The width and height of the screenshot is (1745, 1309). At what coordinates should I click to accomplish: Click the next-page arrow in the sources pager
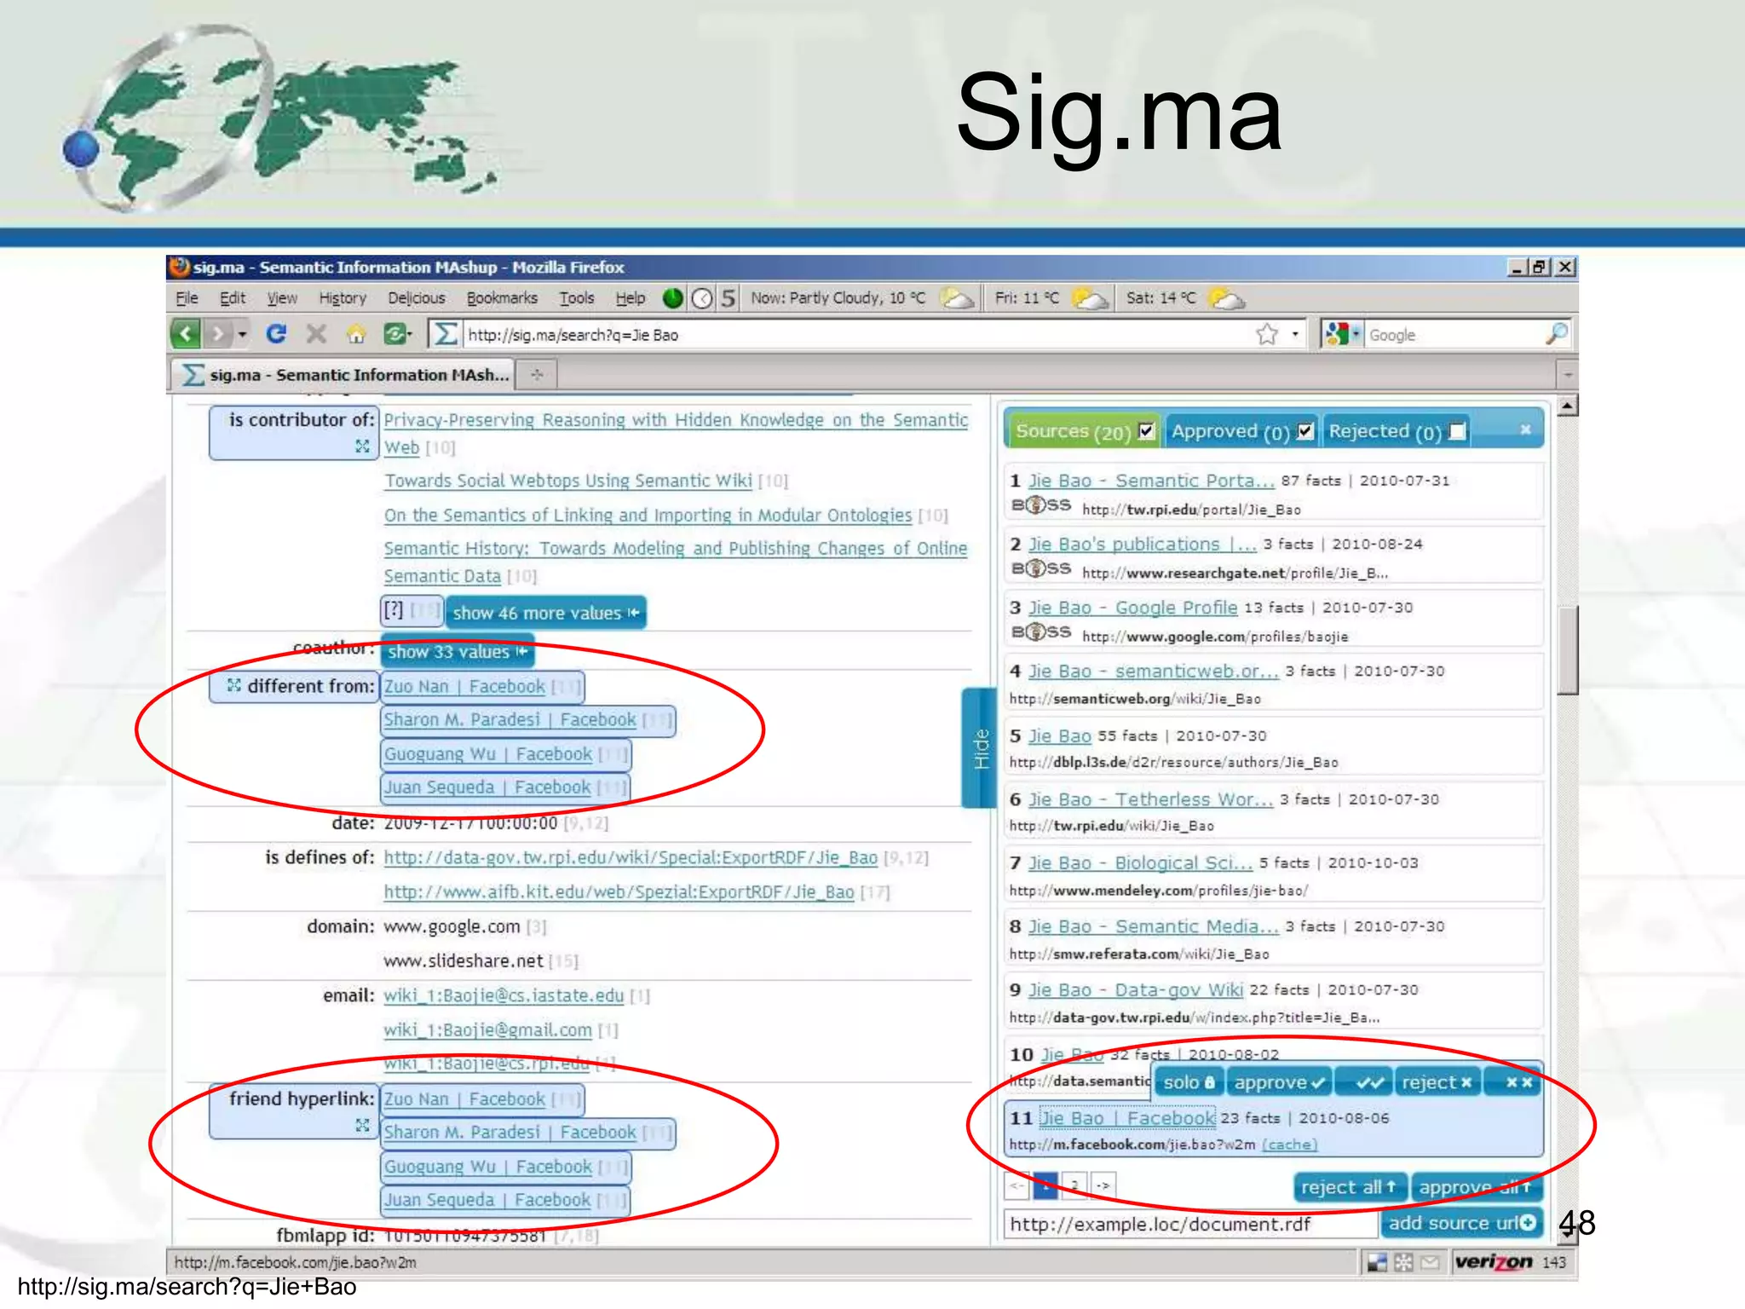pyautogui.click(x=1103, y=1185)
